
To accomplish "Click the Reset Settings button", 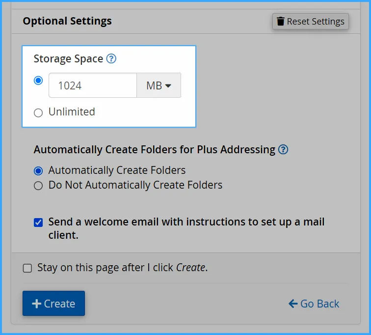I will (x=310, y=22).
